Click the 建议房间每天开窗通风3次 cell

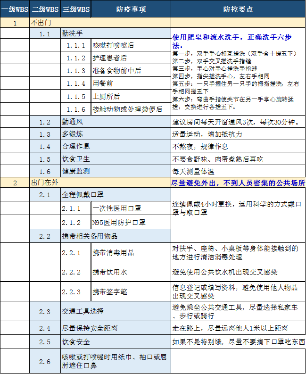[238, 122]
